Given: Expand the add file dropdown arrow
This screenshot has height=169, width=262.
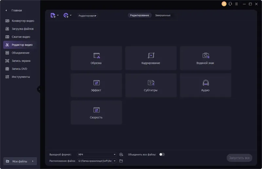Looking at the screenshot, I should (x=58, y=15).
